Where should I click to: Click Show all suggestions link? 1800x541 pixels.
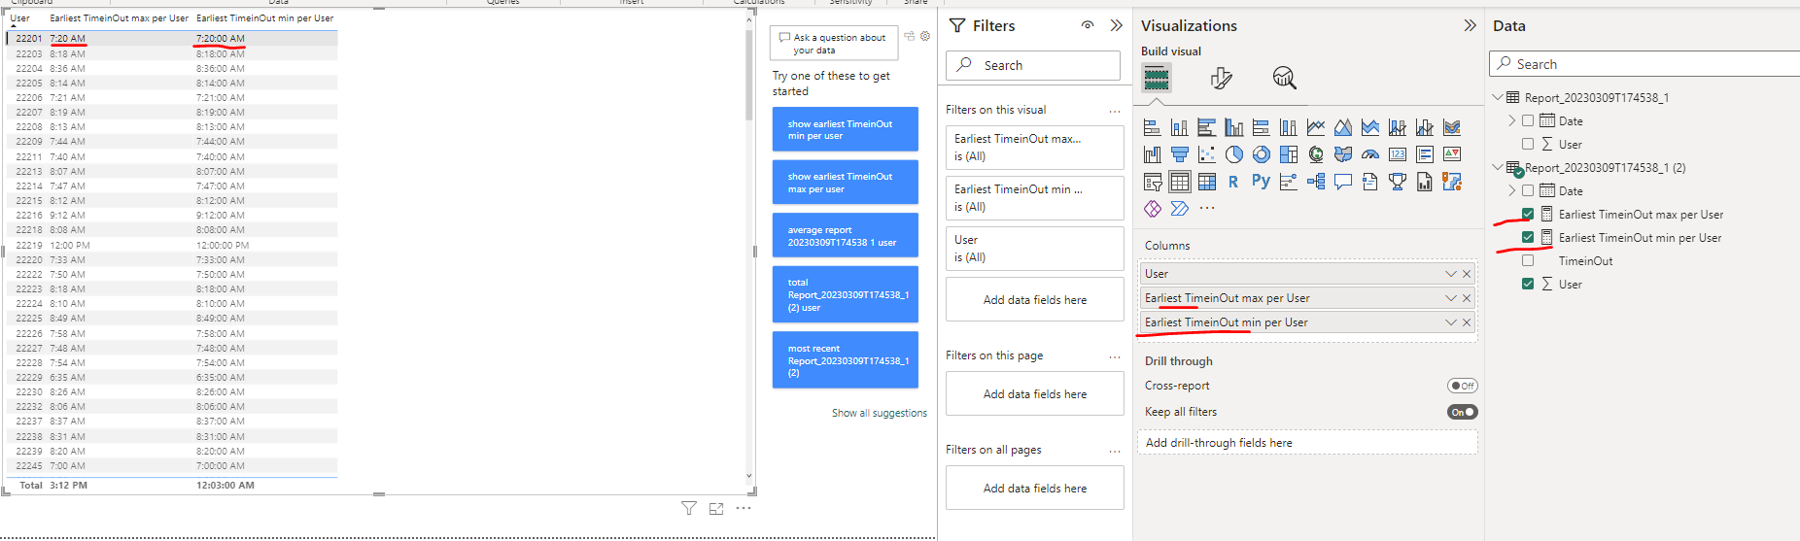click(x=880, y=413)
